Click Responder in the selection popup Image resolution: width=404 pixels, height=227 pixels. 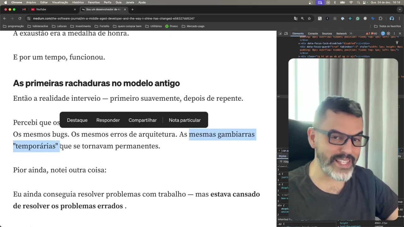(x=108, y=120)
